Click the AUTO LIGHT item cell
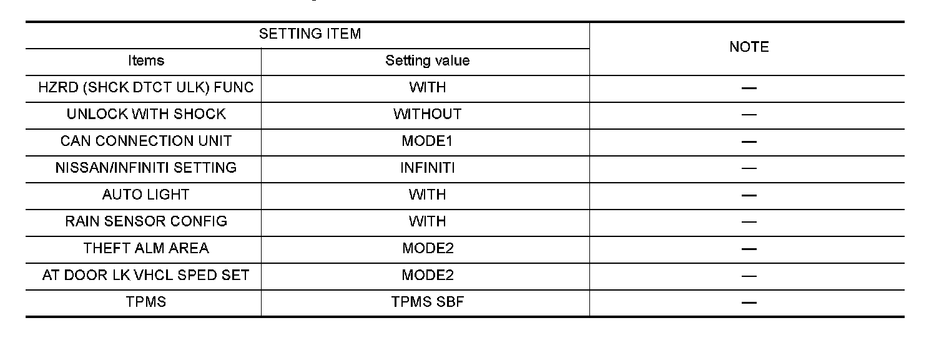Viewport: 939px width, 343px height. [x=146, y=195]
